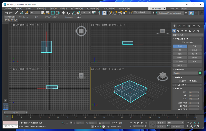Click the ティーポット primitive button

180,62
